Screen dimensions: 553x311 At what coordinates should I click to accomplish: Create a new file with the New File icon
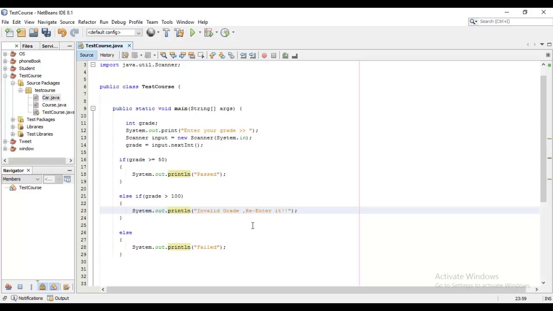pos(9,32)
